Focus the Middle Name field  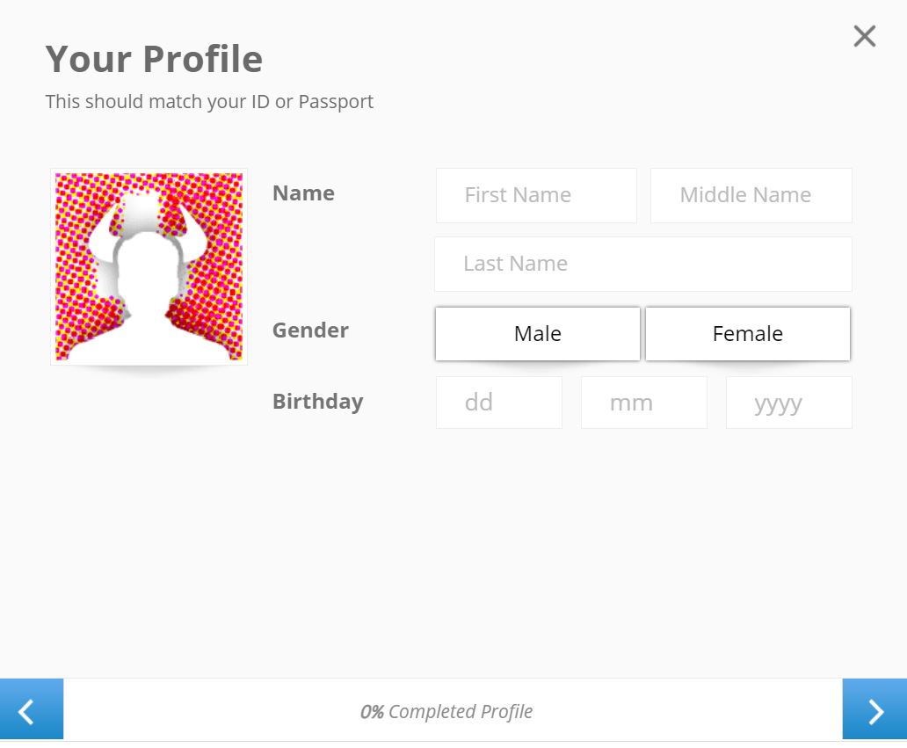click(x=751, y=195)
